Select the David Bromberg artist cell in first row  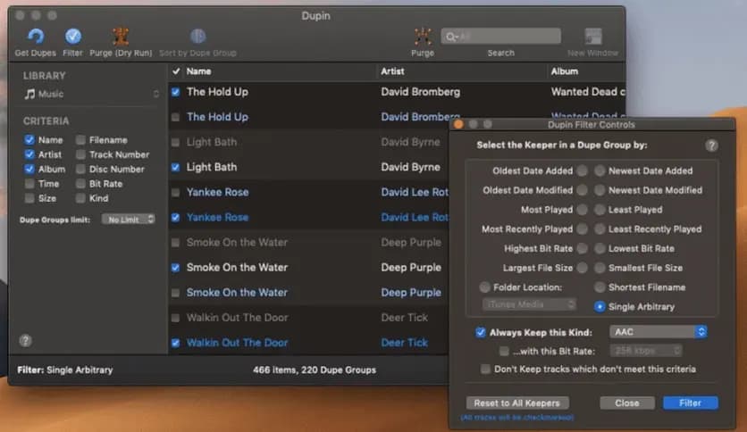pyautogui.click(x=420, y=92)
